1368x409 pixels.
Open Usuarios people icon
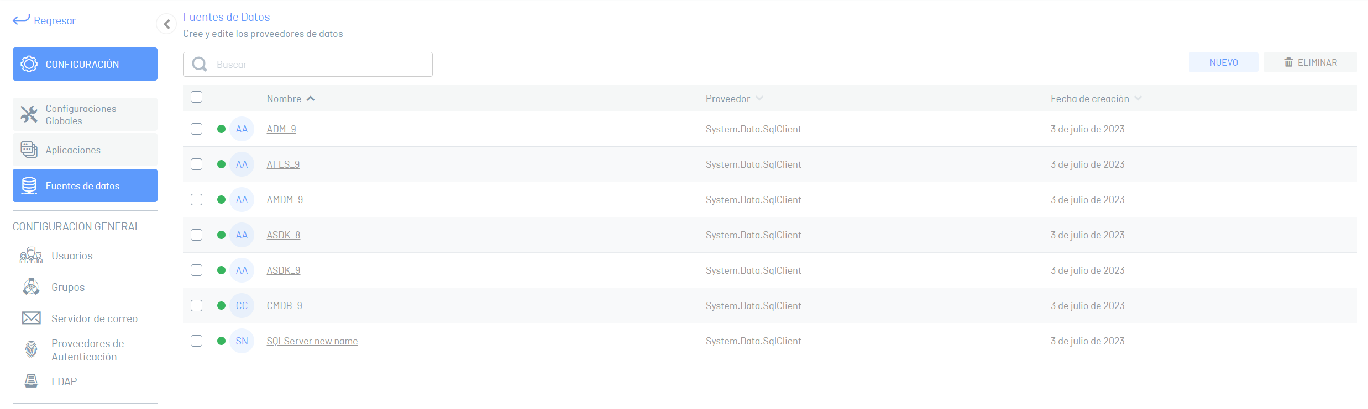pyautogui.click(x=32, y=256)
